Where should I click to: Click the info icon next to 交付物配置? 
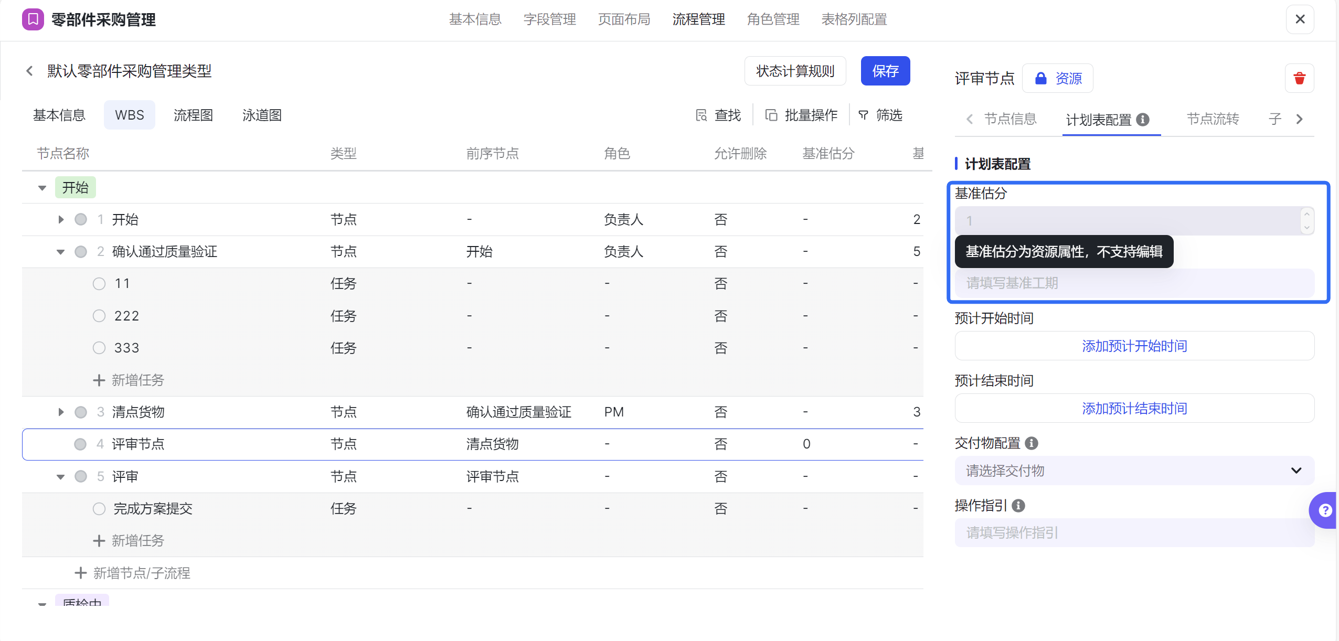pyautogui.click(x=1032, y=443)
